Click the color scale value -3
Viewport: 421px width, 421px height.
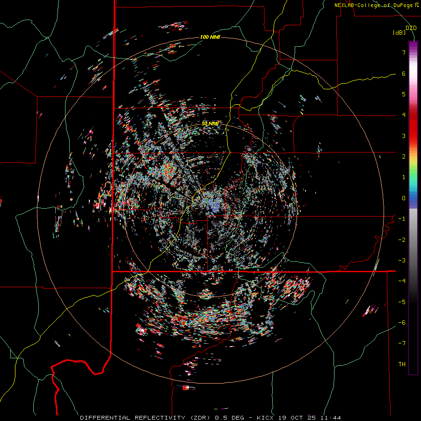pos(402,261)
